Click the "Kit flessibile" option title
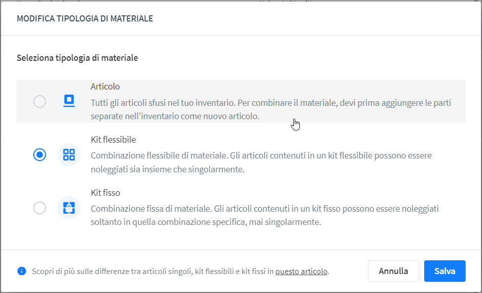Viewport: 482px width, 293px height. point(113,140)
